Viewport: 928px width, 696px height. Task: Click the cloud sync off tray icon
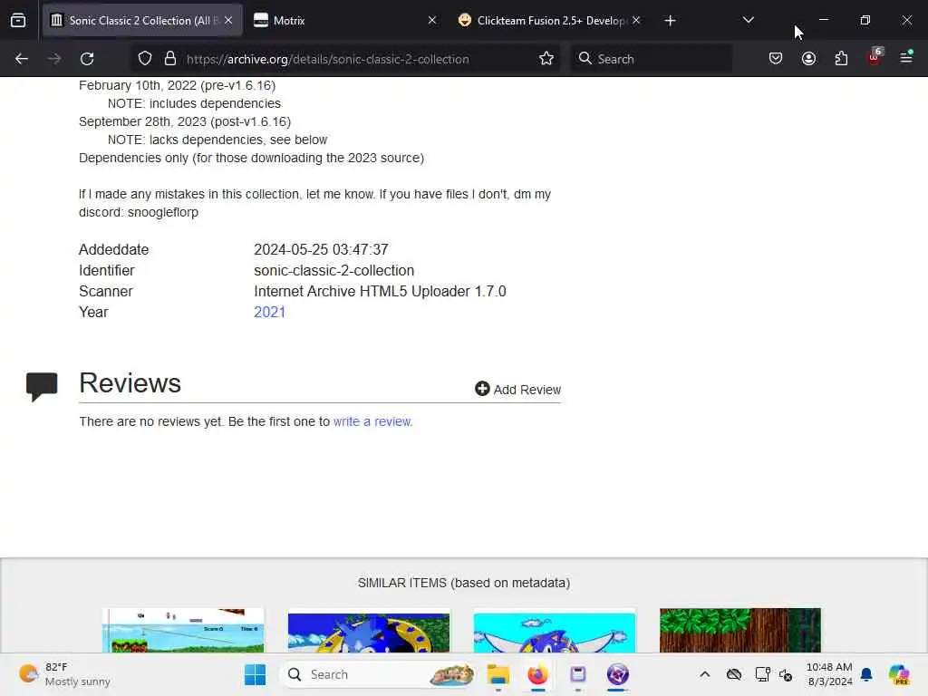coord(734,674)
